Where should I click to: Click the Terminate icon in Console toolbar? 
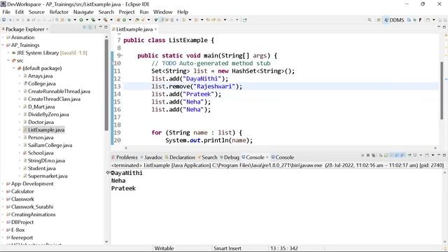[363, 155]
